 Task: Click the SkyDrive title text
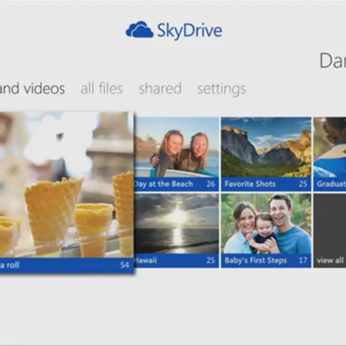coord(190,31)
